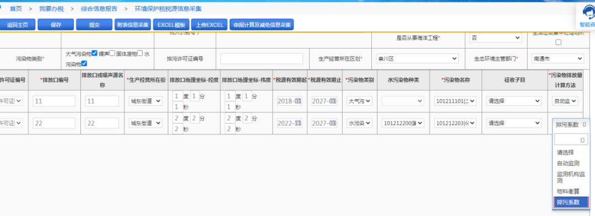Click the 2022-11 start date field
595x216 pixels.
pos(290,123)
